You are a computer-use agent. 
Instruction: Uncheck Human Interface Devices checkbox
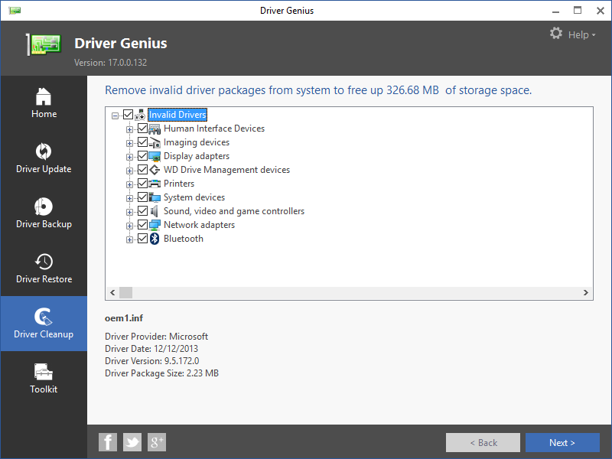(142, 129)
